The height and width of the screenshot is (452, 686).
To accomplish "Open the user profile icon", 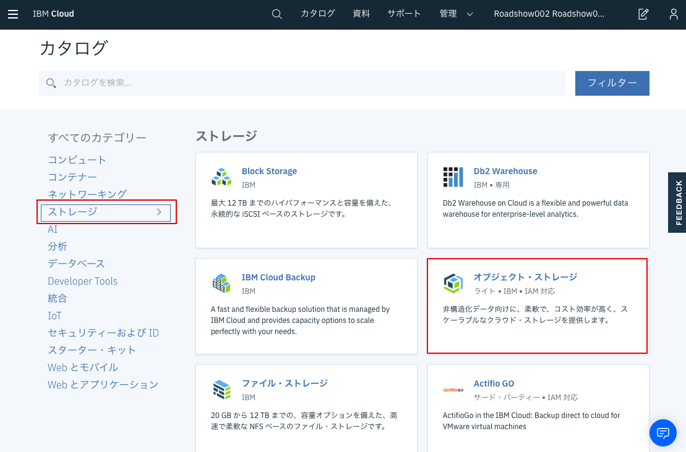I will (x=673, y=14).
